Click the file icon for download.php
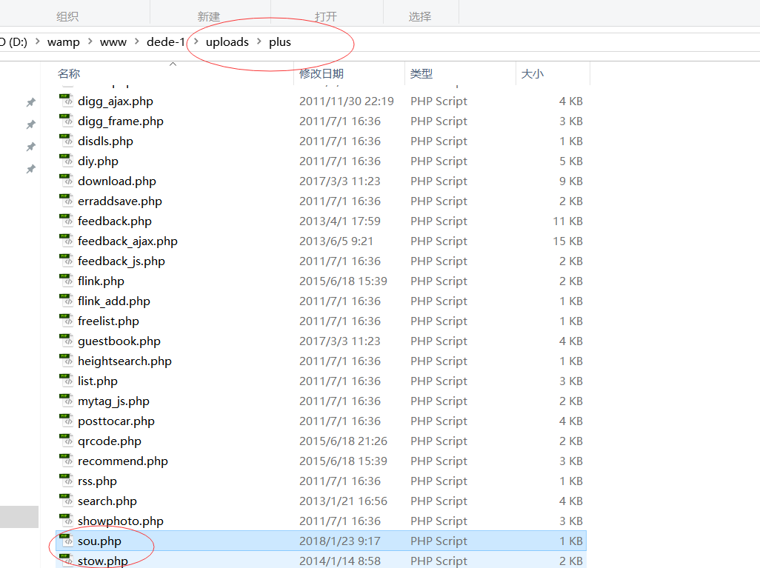 (65, 181)
